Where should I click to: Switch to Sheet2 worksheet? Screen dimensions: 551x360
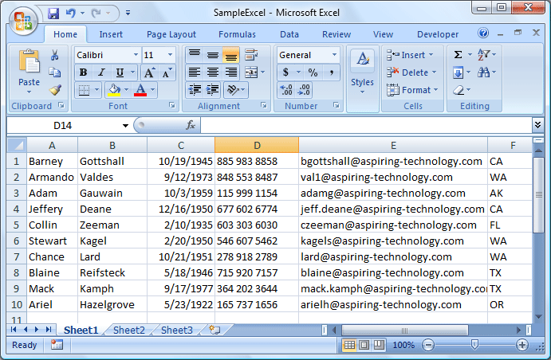pos(128,331)
